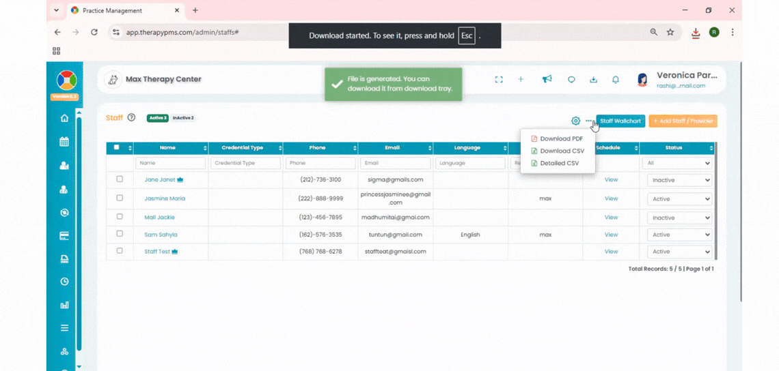Click the three-dots more options icon
The width and height of the screenshot is (779, 371).
pyautogui.click(x=589, y=121)
